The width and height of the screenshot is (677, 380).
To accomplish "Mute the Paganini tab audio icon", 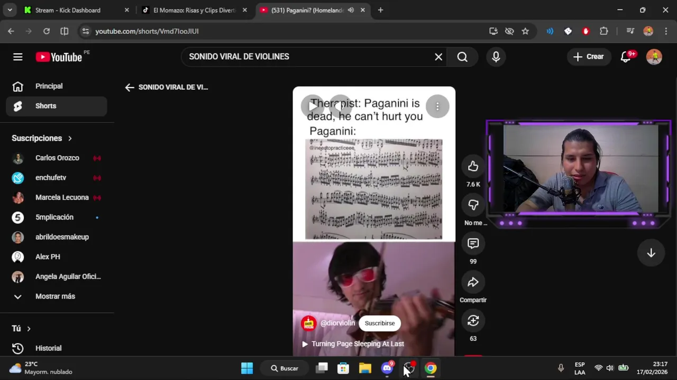I will (351, 10).
